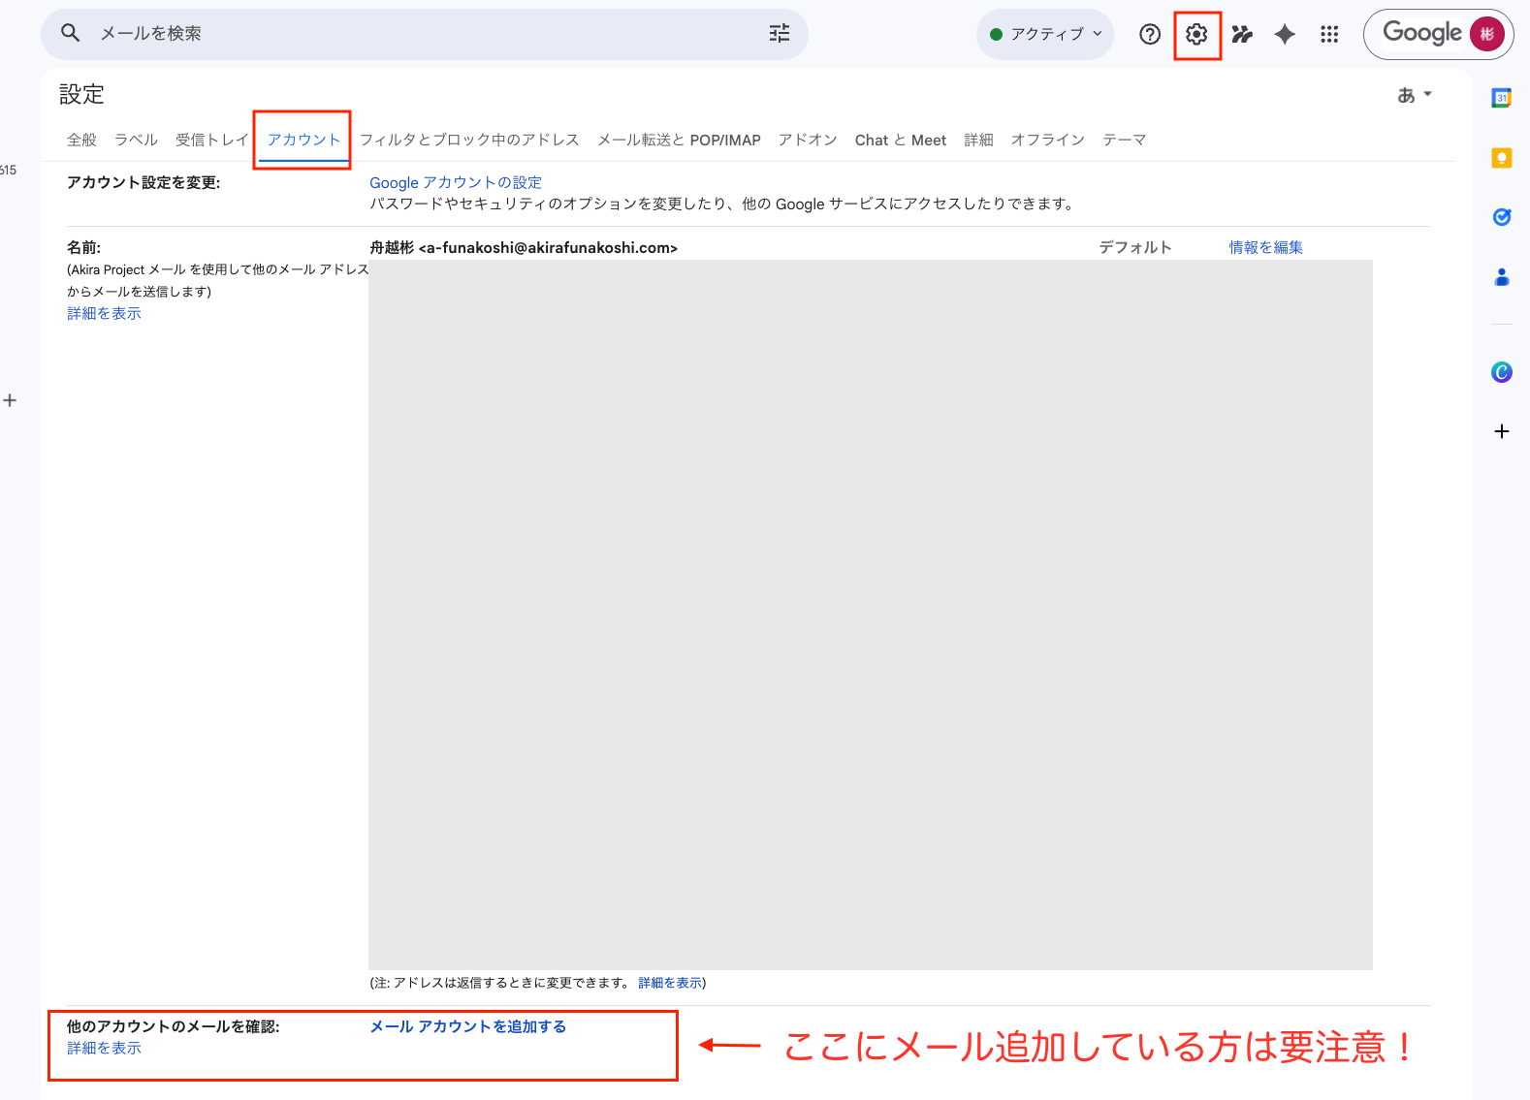Open the Gemini sparkle icon
This screenshot has width=1530, height=1100.
tap(1285, 35)
